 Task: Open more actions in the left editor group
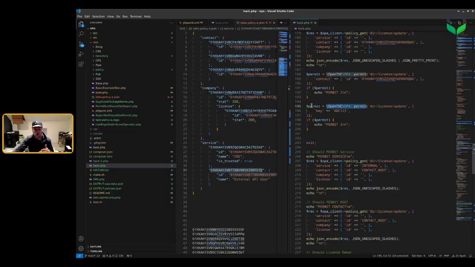285,23
